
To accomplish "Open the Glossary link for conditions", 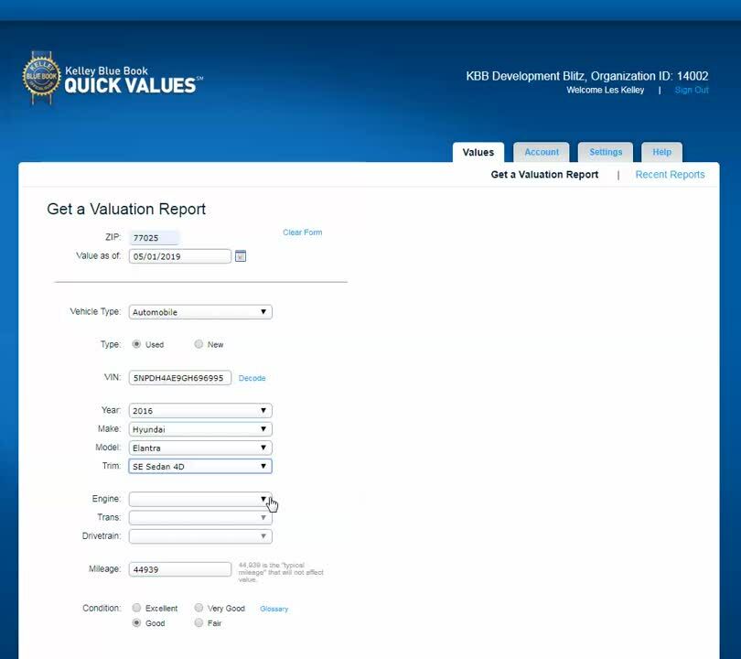I will [274, 609].
